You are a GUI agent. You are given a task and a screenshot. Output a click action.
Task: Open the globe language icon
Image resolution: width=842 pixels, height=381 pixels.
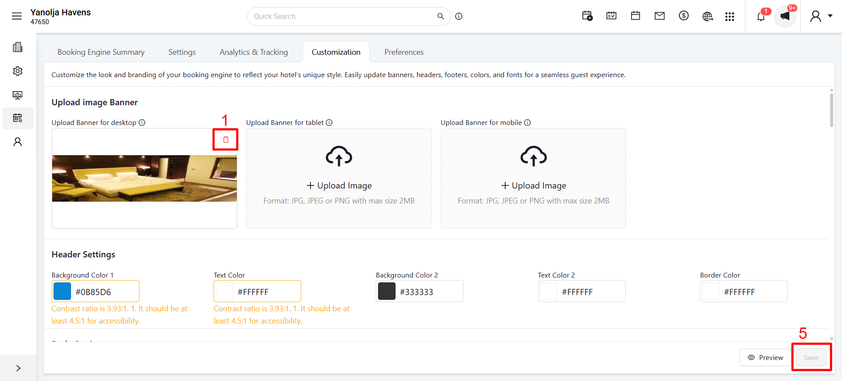click(707, 17)
